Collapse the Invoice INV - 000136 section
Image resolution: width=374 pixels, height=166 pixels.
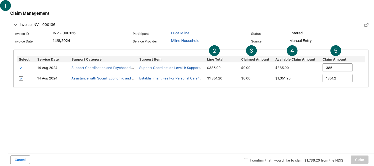[15, 25]
